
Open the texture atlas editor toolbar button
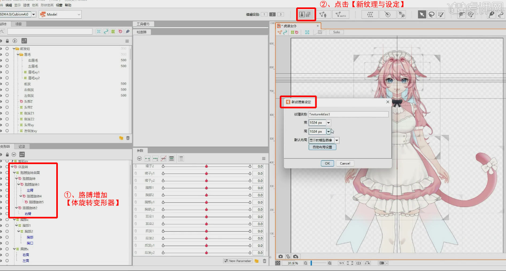click(305, 14)
